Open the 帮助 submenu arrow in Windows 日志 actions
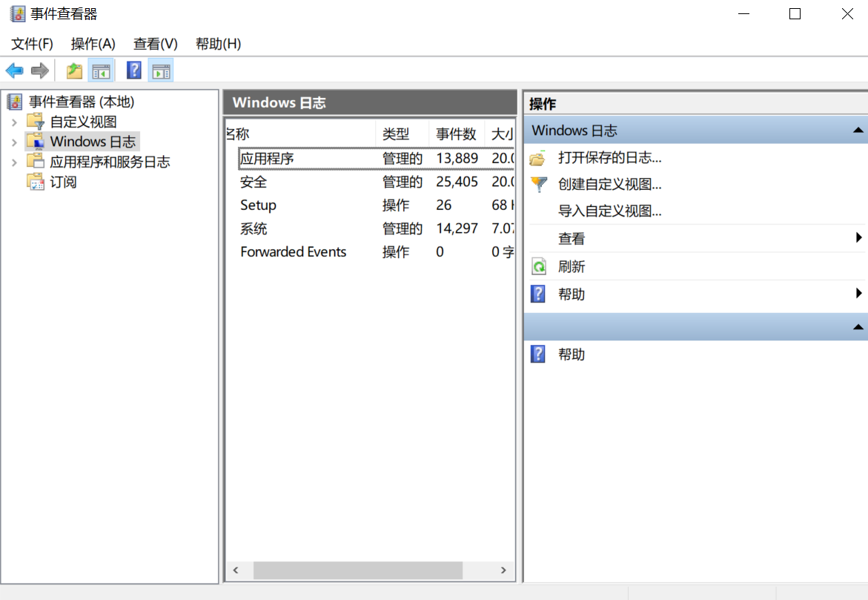The height and width of the screenshot is (600, 868). (x=858, y=293)
